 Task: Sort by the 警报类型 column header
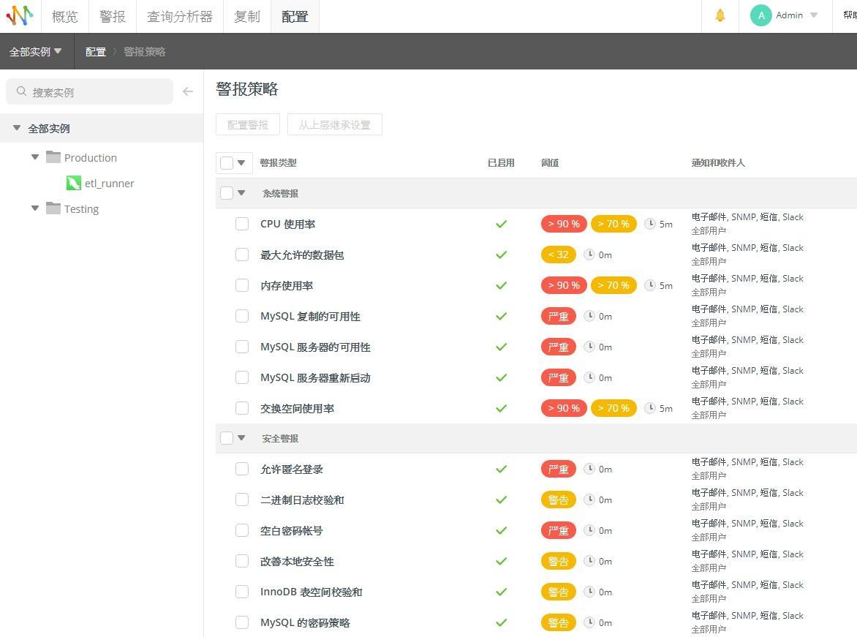tap(278, 162)
